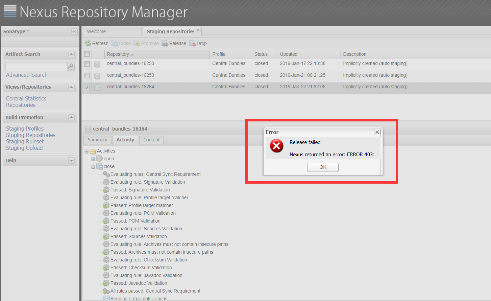Select Passed: Archives must not contain insecure paths

coord(162,252)
